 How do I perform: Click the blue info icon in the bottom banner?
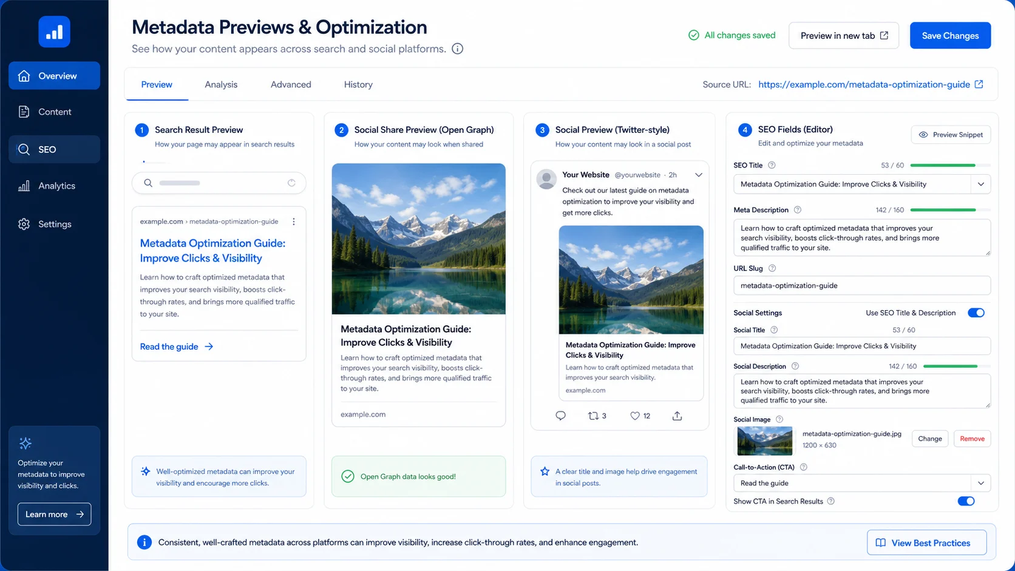(144, 542)
